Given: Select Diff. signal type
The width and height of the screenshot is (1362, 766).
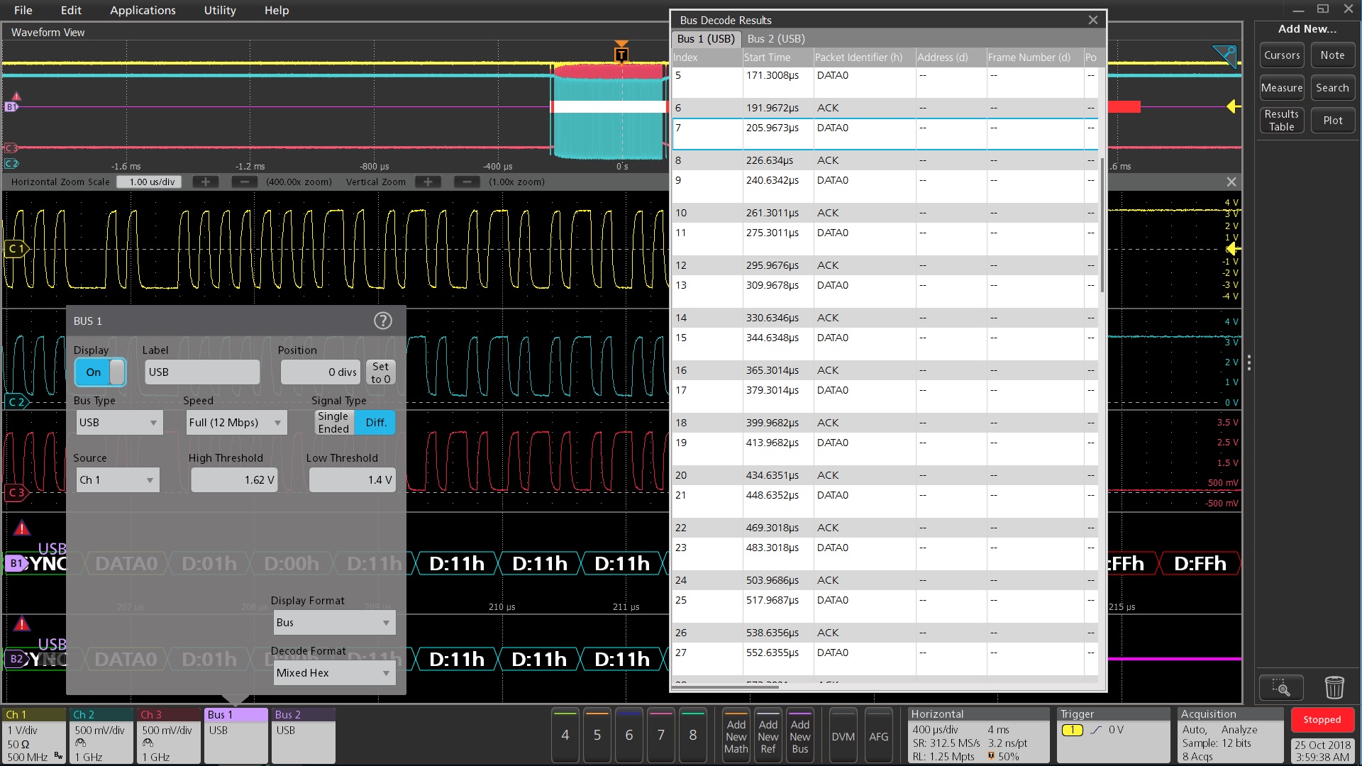Looking at the screenshot, I should 375,423.
